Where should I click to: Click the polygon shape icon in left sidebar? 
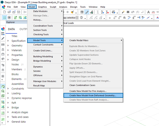click(3, 113)
